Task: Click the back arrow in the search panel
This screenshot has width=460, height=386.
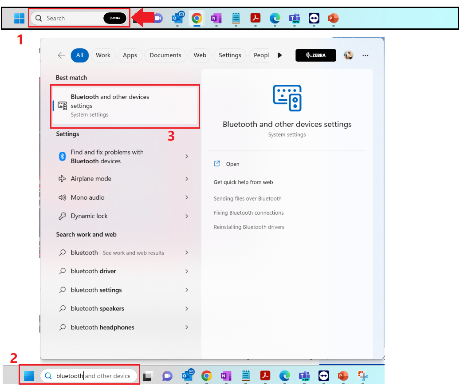Action: tap(61, 55)
